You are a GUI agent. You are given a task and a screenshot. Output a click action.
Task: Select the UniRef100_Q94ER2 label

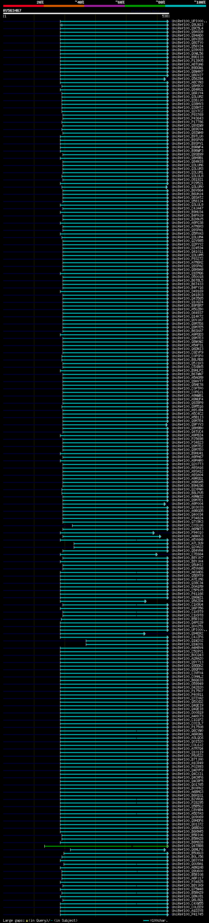tap(187, 634)
